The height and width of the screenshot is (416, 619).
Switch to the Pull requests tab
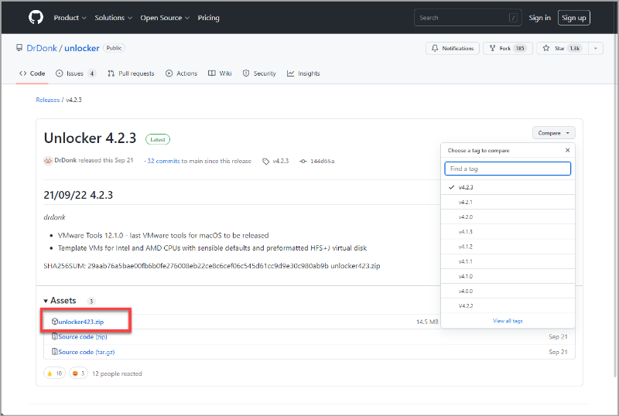pyautogui.click(x=131, y=73)
